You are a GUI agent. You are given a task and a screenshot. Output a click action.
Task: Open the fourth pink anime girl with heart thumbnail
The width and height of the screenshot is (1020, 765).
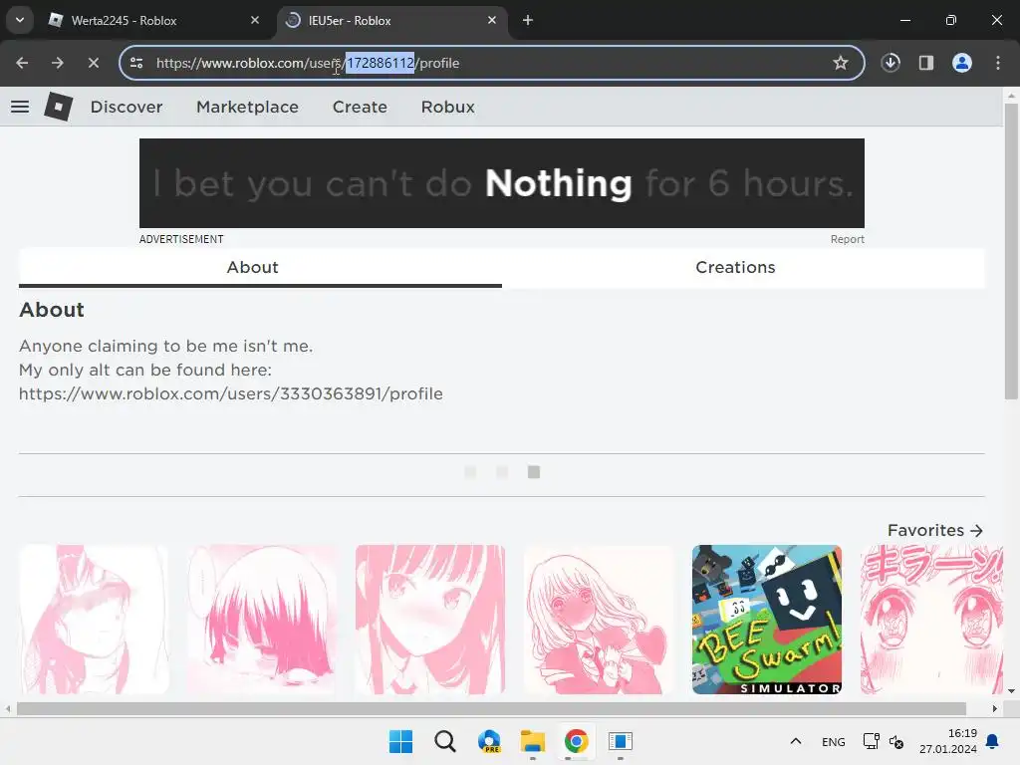coord(599,620)
